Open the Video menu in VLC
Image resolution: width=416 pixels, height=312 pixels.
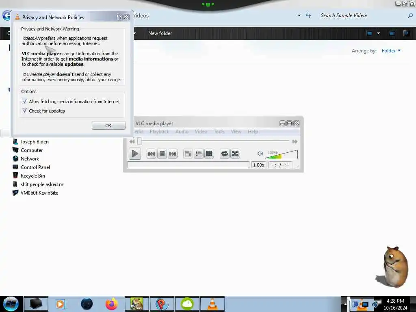pyautogui.click(x=201, y=132)
